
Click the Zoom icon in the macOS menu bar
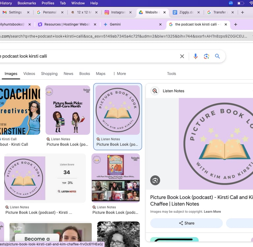coord(231,3)
